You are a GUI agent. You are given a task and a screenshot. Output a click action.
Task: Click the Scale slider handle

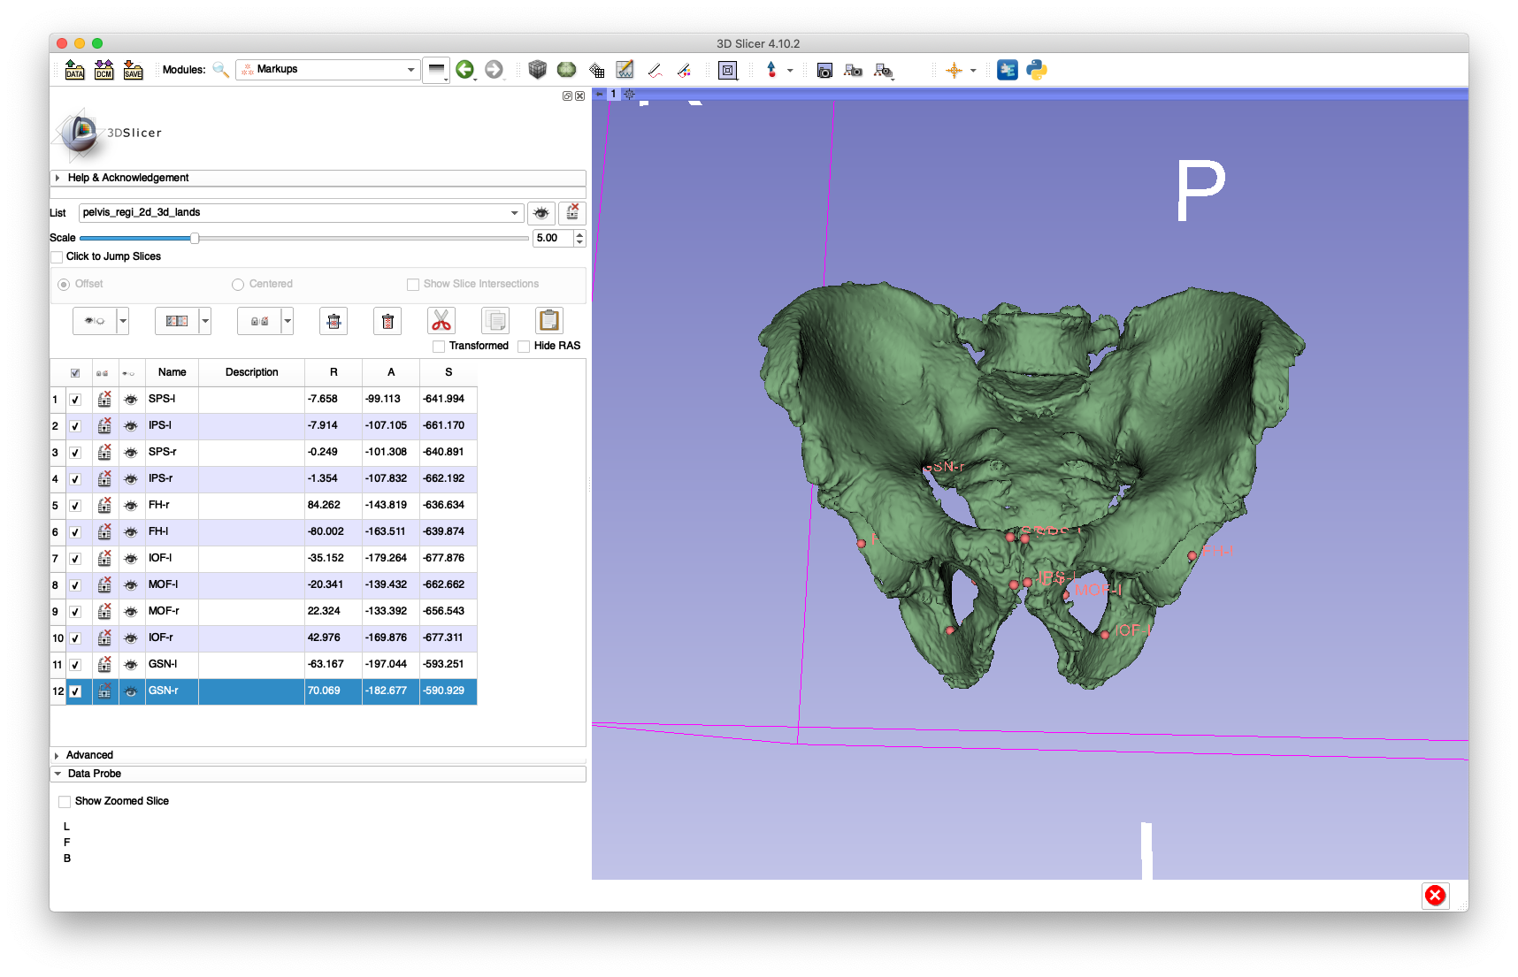195,238
